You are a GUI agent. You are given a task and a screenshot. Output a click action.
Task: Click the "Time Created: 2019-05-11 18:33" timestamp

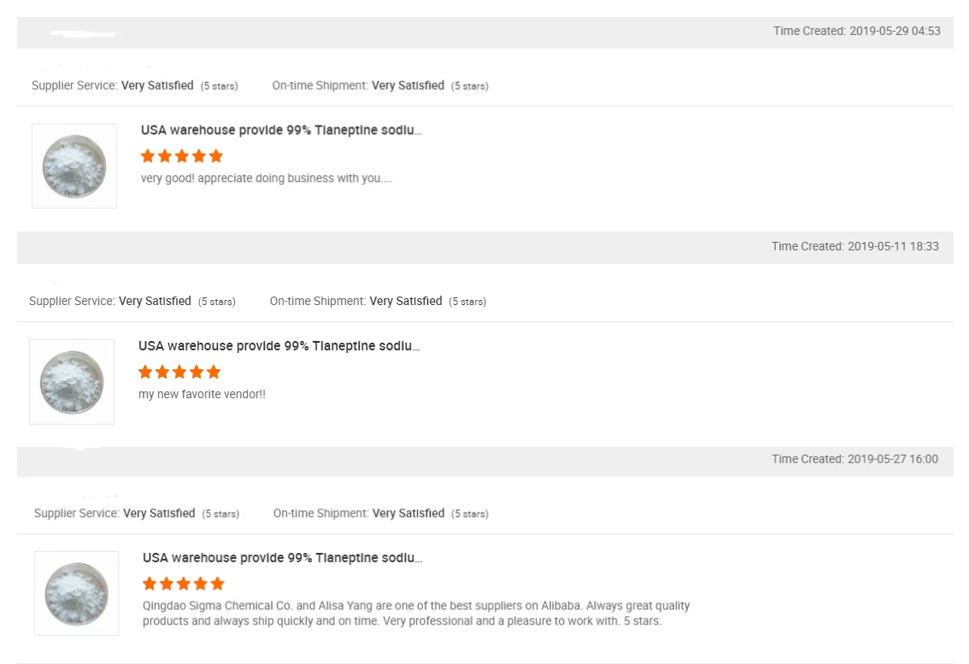point(854,246)
